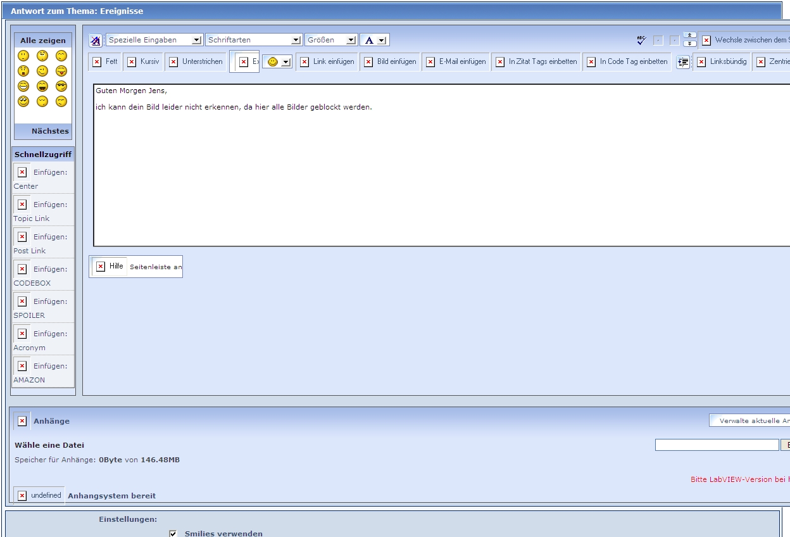Click Nächstes for more smilies
This screenshot has width=790, height=537.
tap(50, 131)
